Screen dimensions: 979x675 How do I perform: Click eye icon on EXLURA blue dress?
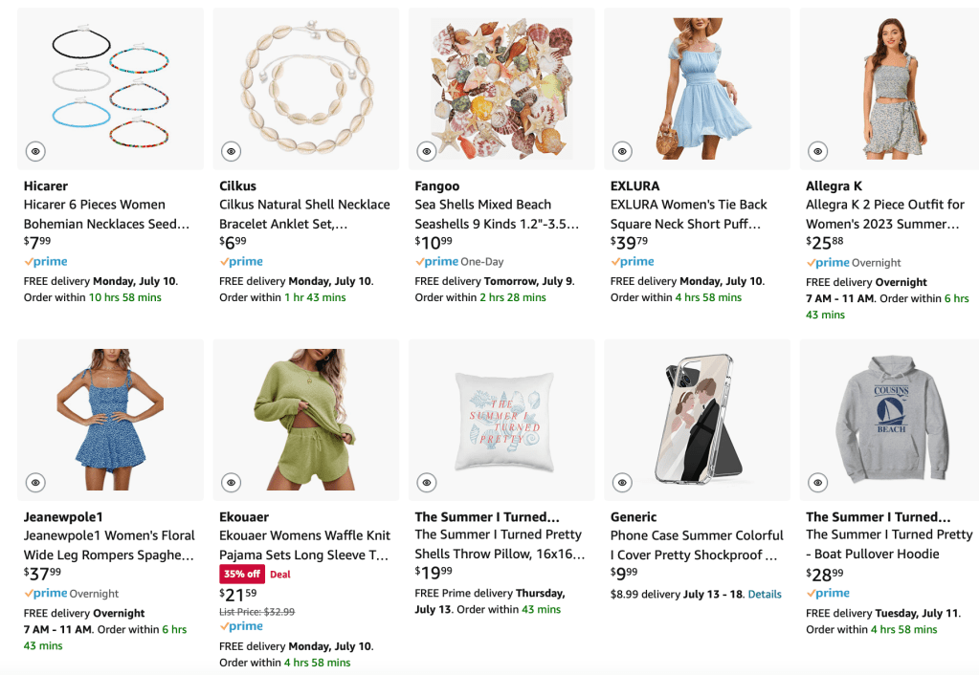(x=622, y=151)
